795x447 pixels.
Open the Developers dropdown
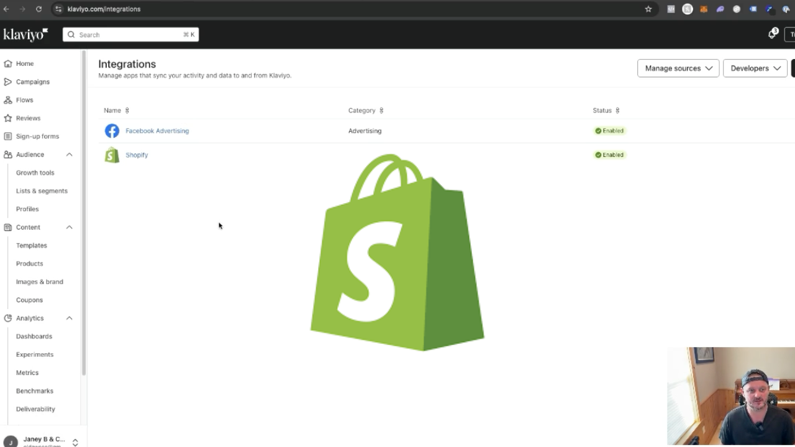pyautogui.click(x=755, y=68)
